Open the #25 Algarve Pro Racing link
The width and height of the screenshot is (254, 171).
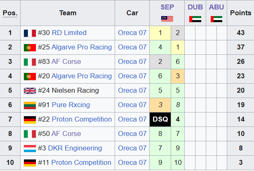click(82, 47)
